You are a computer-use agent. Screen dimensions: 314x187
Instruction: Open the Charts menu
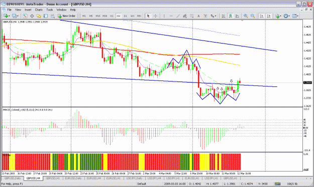tap(39, 9)
